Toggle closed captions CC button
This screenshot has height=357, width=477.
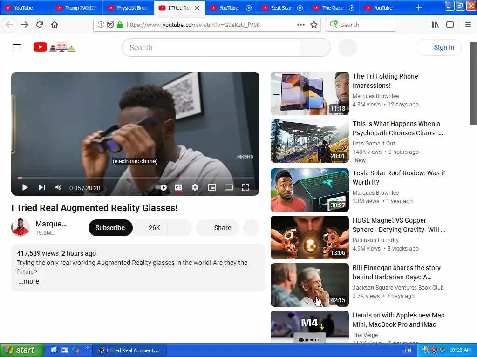pos(178,188)
